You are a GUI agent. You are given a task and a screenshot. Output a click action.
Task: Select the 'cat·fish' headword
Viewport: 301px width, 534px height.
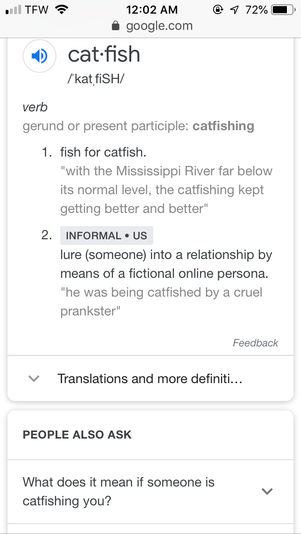tap(104, 55)
